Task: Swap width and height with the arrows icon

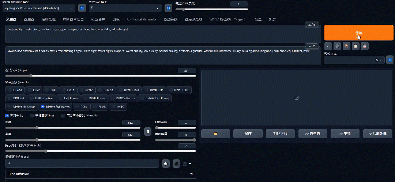Action: [x=148, y=131]
